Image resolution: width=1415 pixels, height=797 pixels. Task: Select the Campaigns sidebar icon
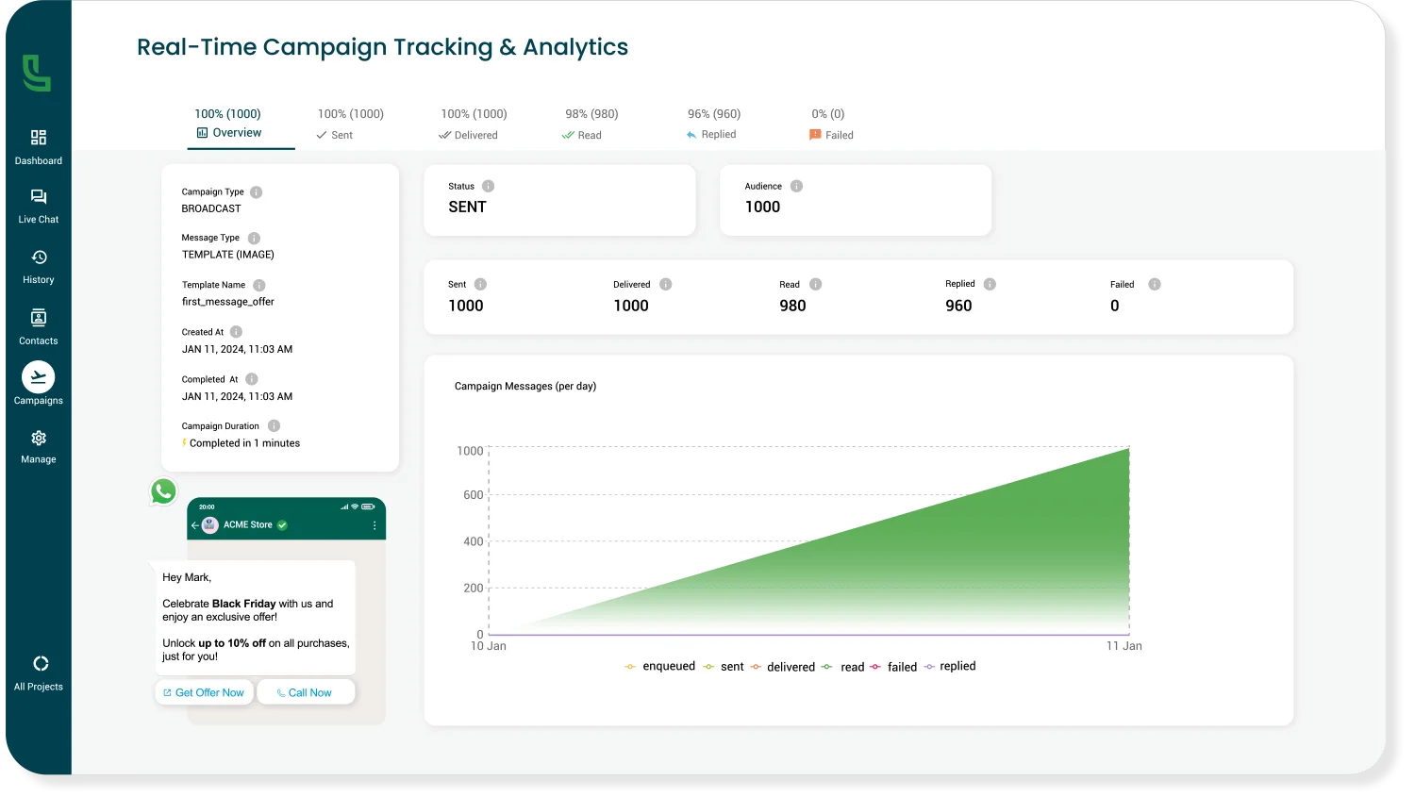38,382
